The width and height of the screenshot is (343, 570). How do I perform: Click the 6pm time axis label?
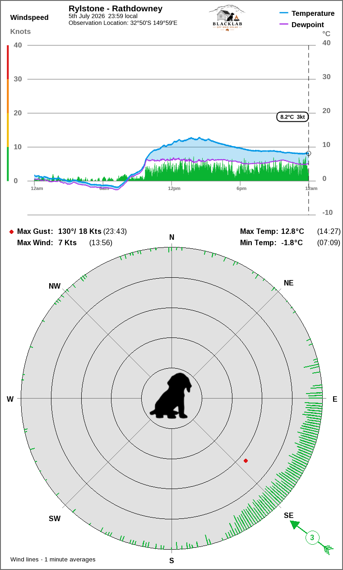tap(241, 188)
